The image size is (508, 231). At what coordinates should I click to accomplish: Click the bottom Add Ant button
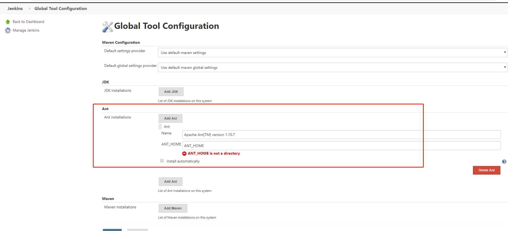tap(171, 182)
